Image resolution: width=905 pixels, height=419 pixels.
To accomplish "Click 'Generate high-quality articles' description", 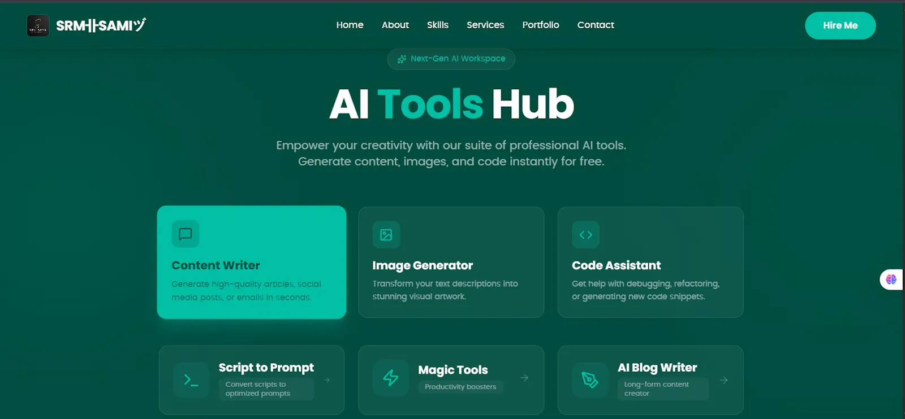I will pos(246,290).
